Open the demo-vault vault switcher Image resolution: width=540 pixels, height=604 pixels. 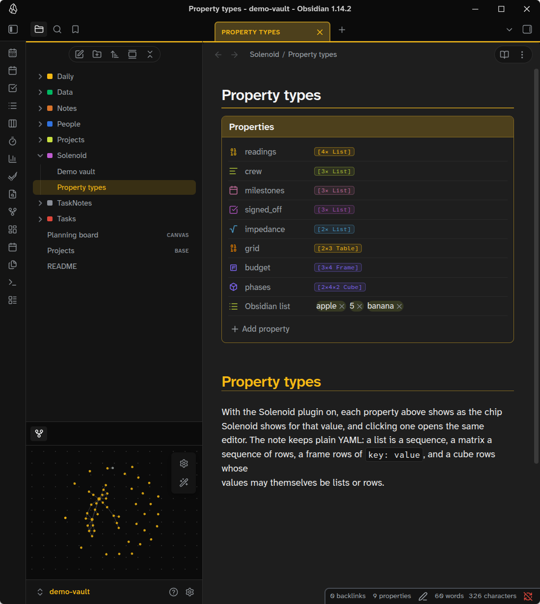[64, 592]
